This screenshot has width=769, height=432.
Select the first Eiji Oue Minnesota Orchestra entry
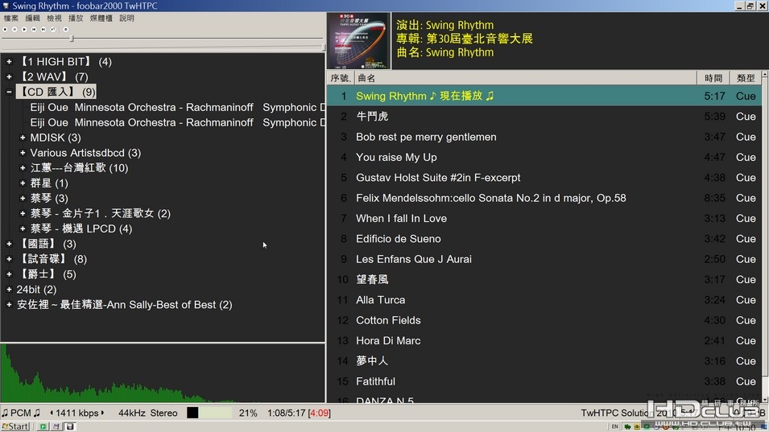coord(177,107)
